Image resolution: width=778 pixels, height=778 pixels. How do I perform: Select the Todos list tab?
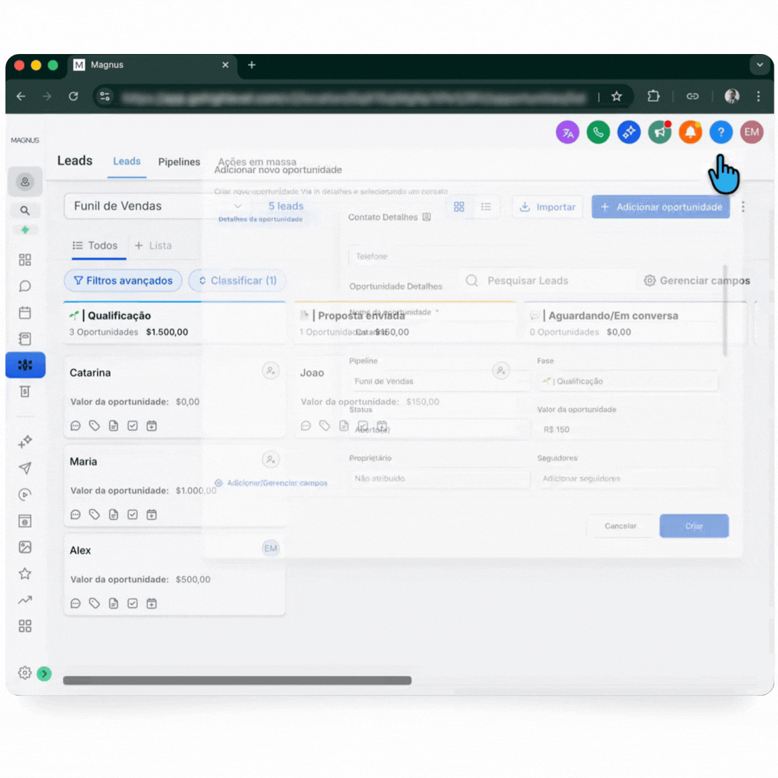click(x=95, y=246)
